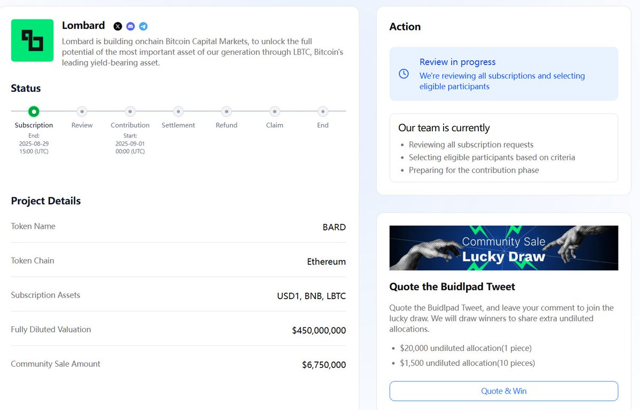Viewport: 640px width, 410px height.
Task: Click the Our team is currently heading
Action: tap(444, 128)
